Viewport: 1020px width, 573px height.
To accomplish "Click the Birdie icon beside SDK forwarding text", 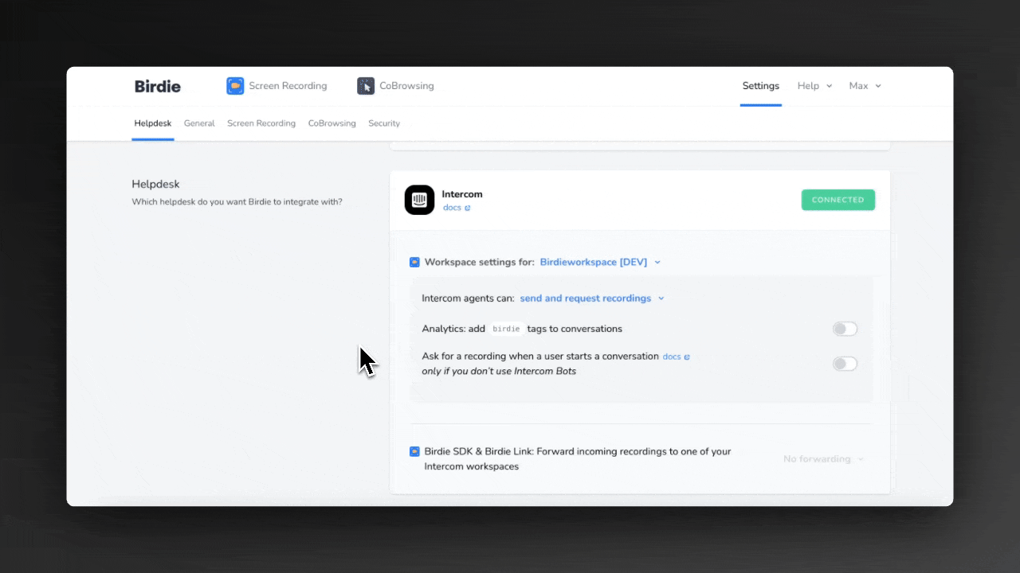I will pyautogui.click(x=414, y=451).
